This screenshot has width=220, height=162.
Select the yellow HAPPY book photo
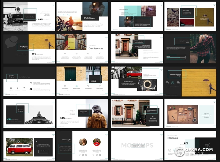point(71,42)
